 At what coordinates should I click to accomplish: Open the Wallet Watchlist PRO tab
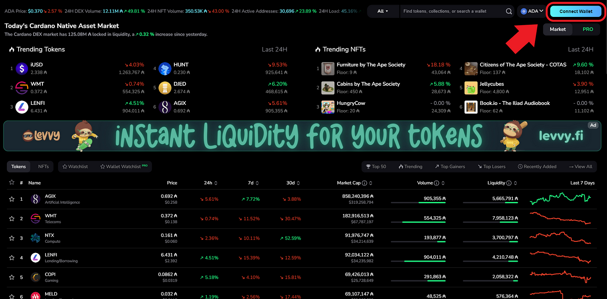(124, 166)
